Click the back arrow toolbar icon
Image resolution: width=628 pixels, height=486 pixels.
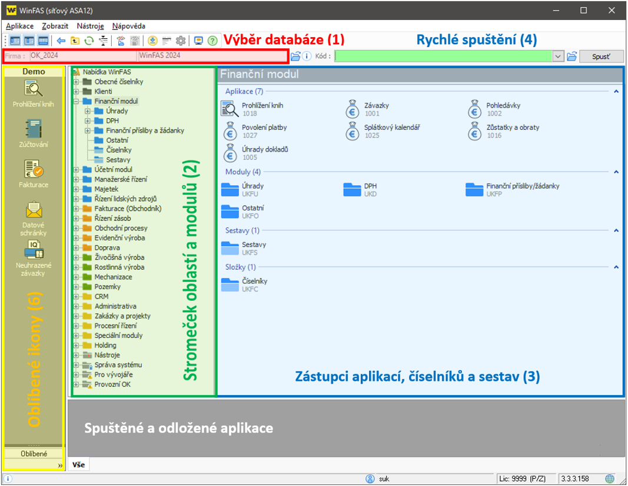[x=61, y=41]
